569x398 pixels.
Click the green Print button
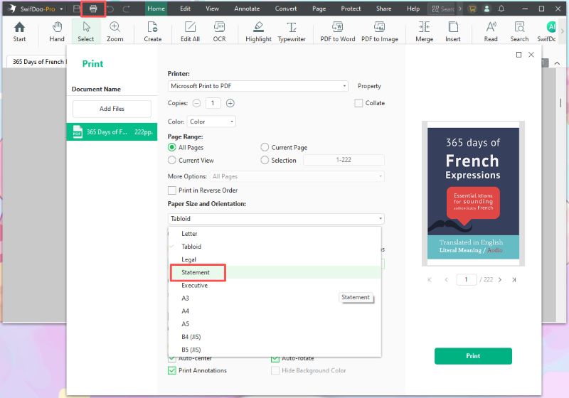click(473, 356)
